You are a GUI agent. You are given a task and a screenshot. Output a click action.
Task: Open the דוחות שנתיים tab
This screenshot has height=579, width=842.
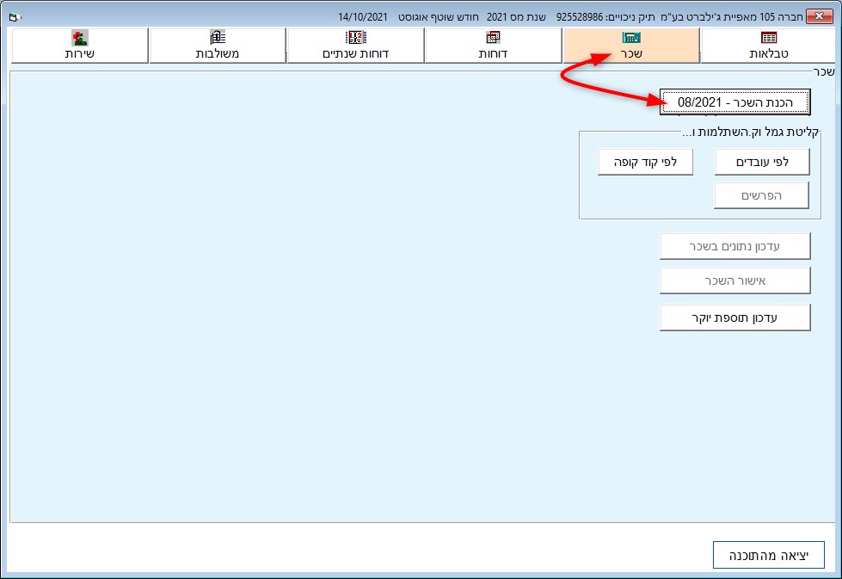(355, 46)
